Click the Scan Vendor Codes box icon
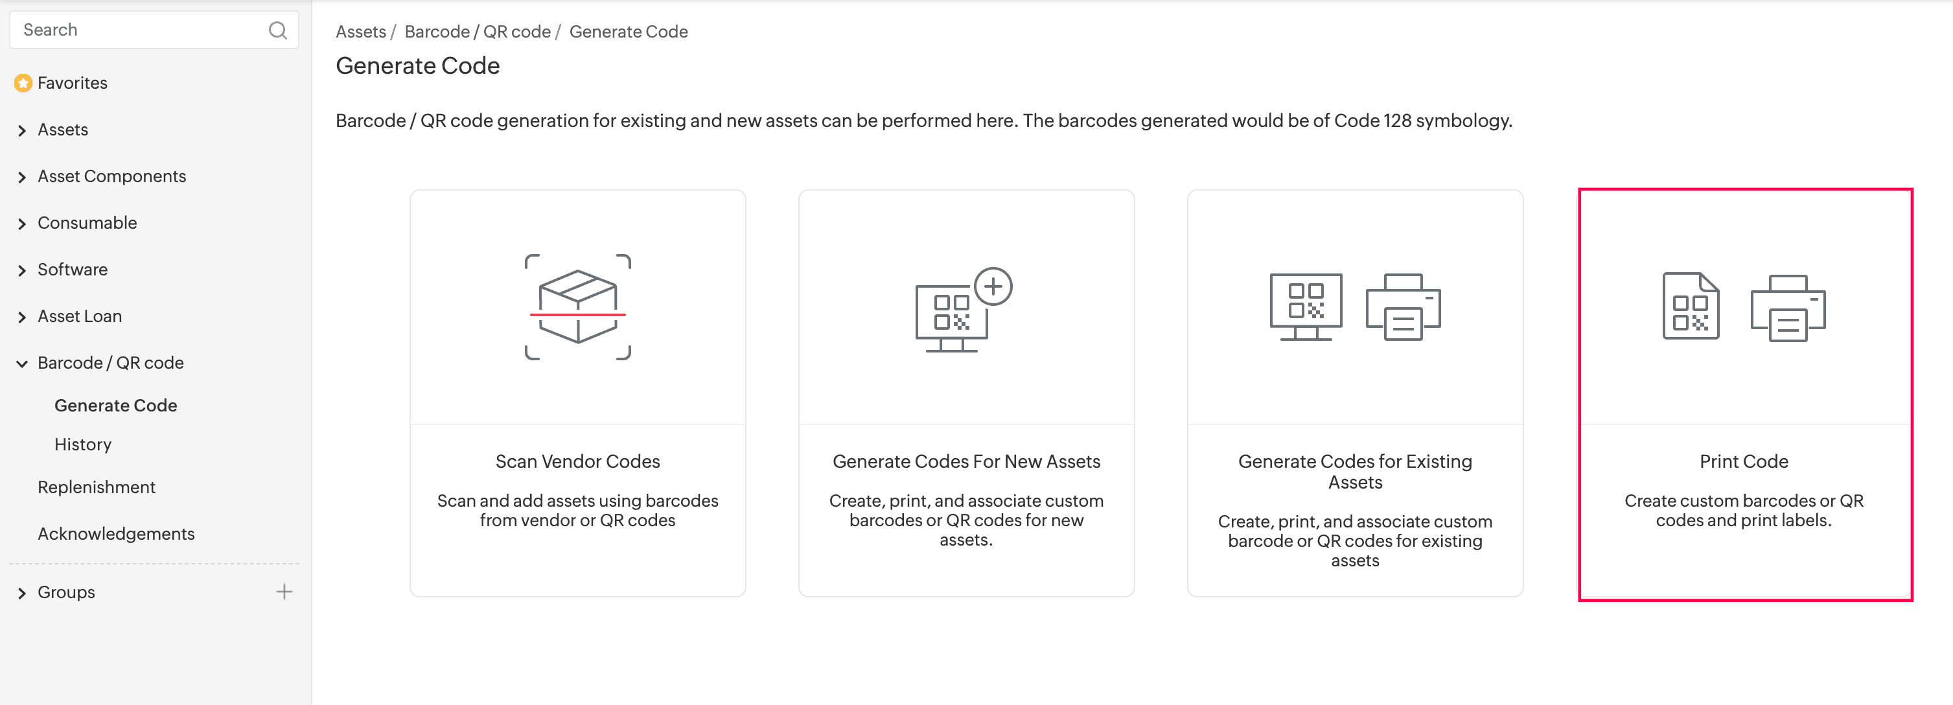This screenshot has height=705, width=1953. 578,307
